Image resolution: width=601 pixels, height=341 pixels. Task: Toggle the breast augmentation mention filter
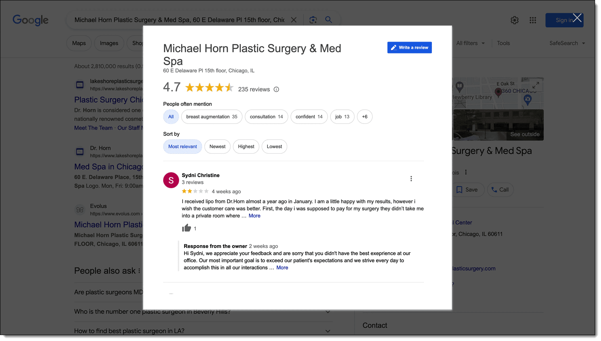tap(212, 116)
